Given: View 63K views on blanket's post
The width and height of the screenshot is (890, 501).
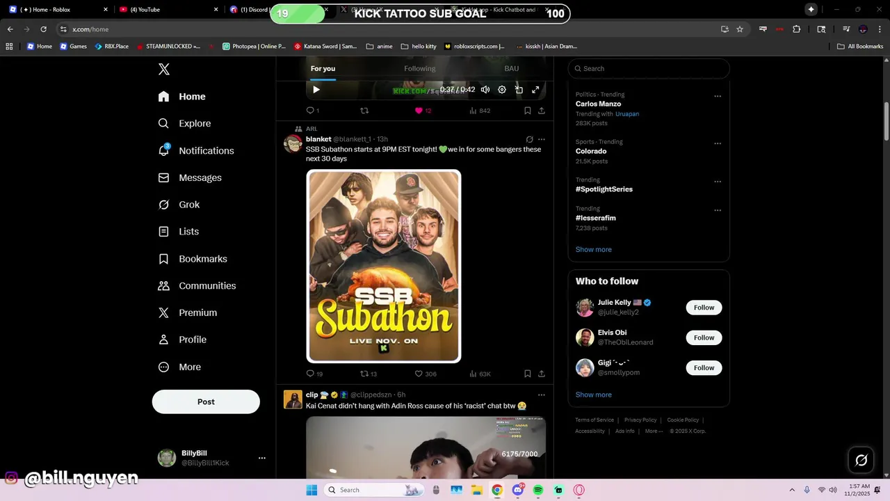Looking at the screenshot, I should [x=480, y=374].
